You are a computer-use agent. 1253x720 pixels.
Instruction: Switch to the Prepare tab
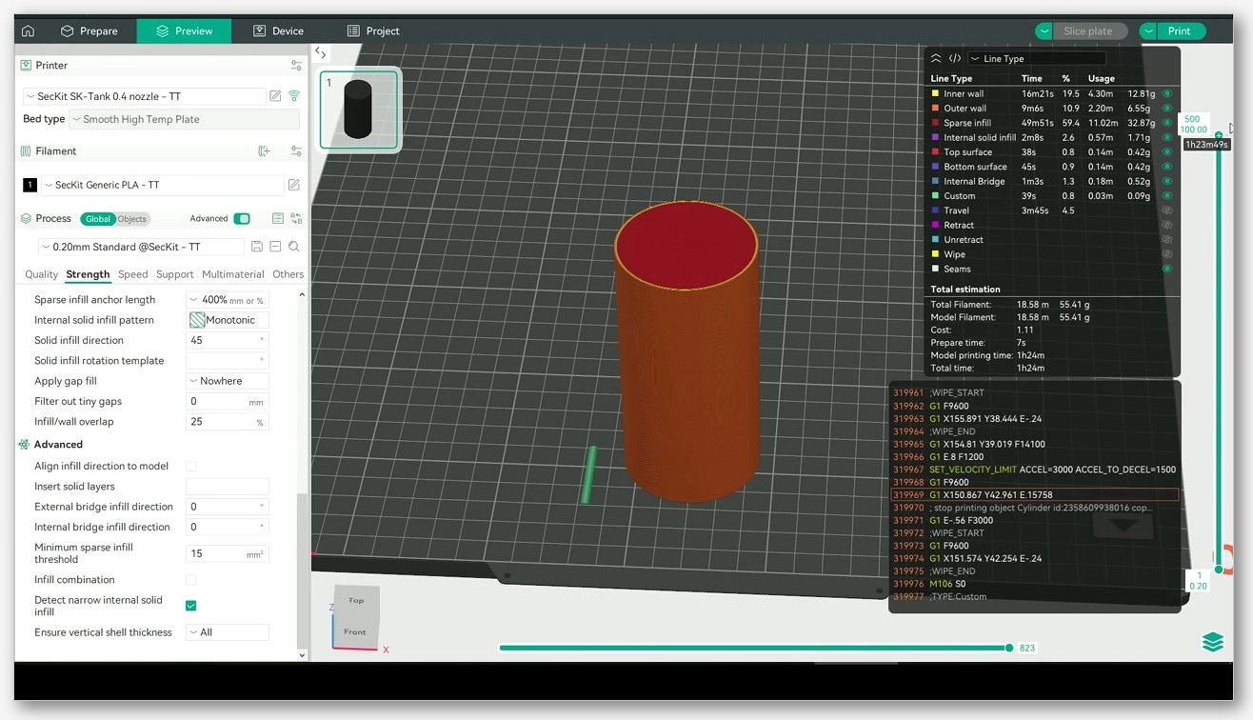89,30
